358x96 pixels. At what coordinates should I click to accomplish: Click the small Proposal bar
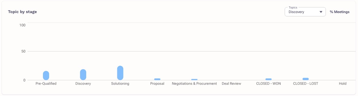157,79
